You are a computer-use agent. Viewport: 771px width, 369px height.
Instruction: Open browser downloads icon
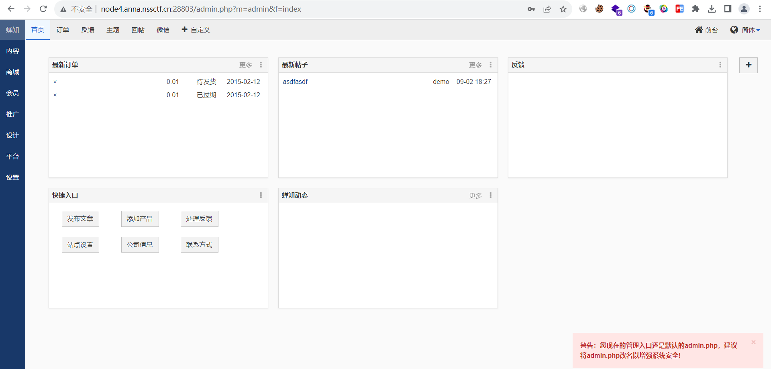point(712,9)
